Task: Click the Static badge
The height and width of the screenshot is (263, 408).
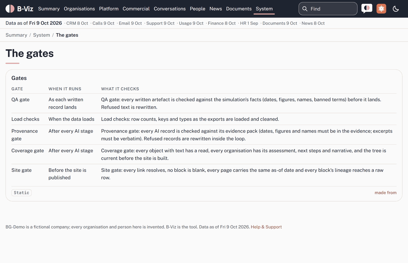Action: coord(21,193)
